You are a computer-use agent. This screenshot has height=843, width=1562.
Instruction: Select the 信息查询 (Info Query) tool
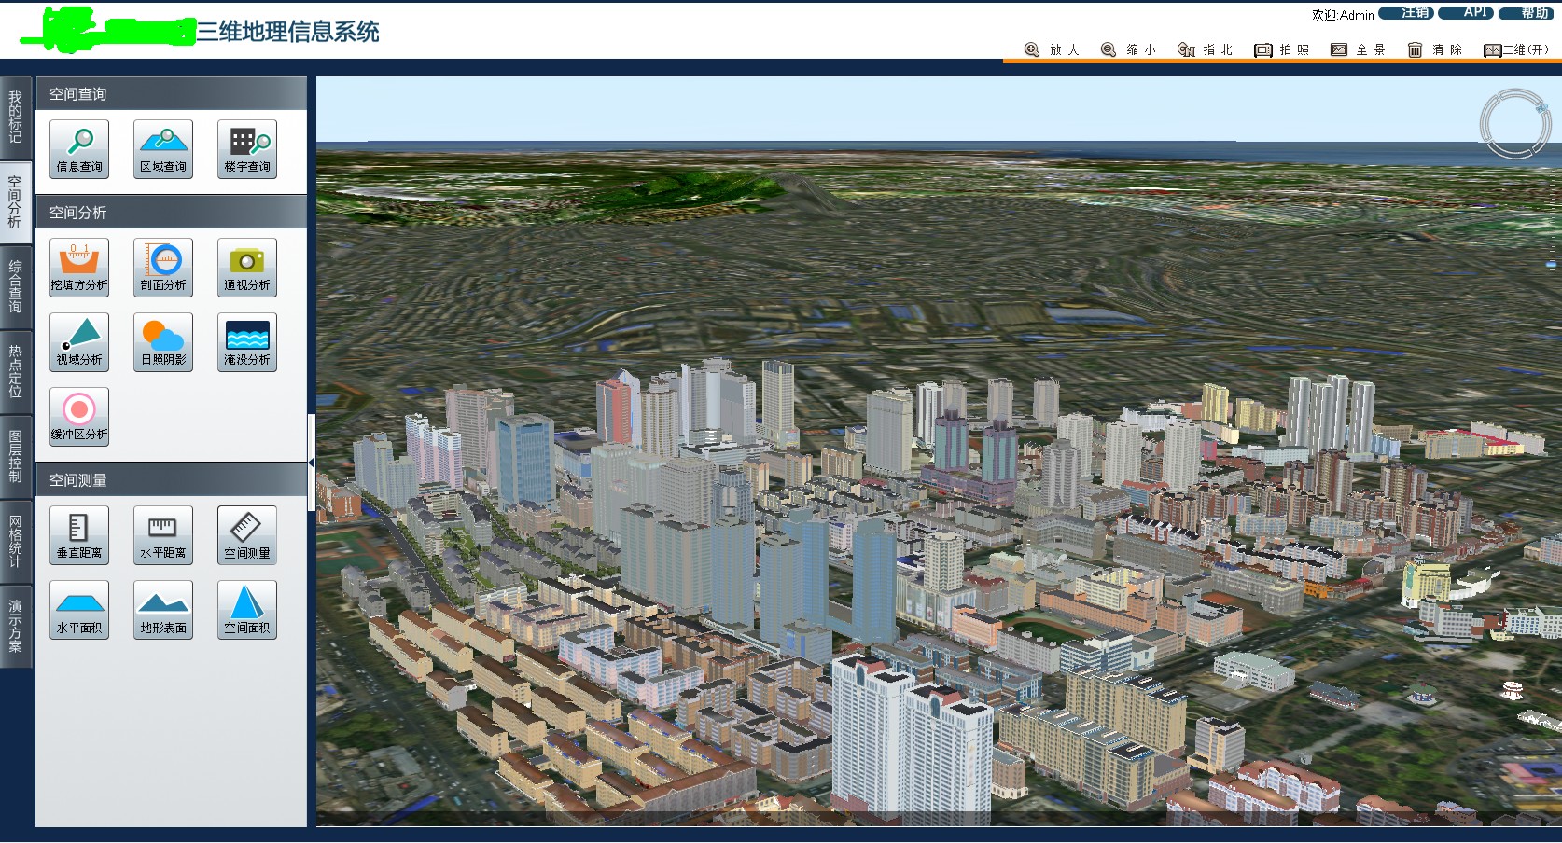[x=78, y=147]
